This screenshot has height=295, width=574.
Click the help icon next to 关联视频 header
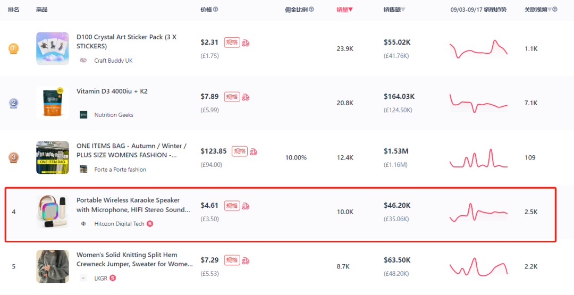pyautogui.click(x=555, y=10)
